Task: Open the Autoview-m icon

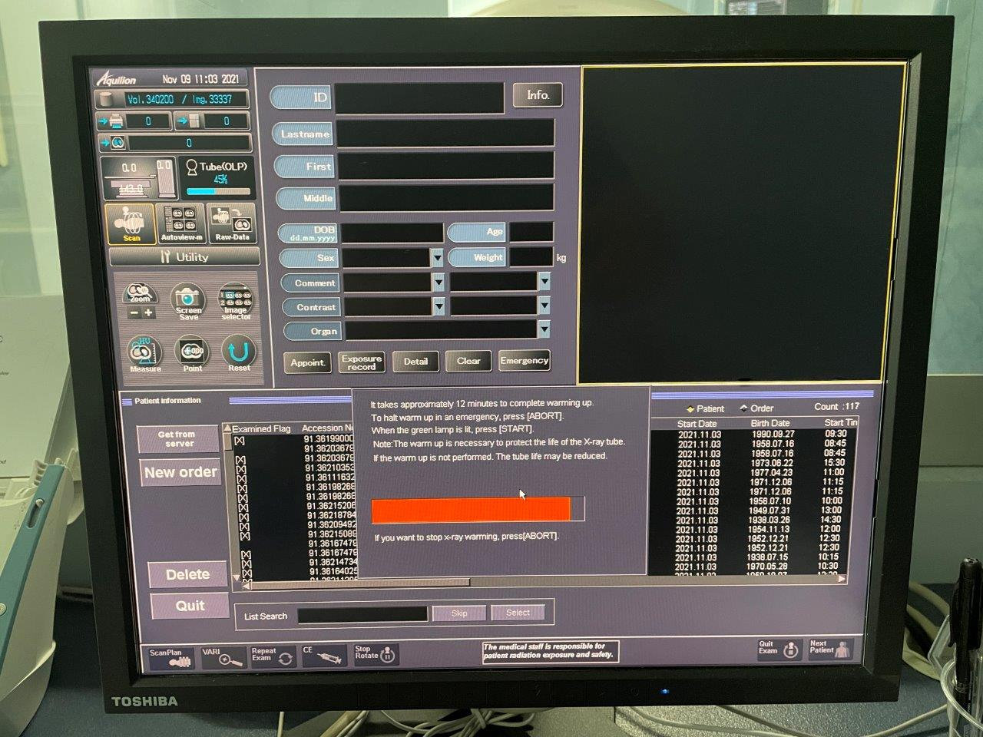Action: (x=182, y=223)
